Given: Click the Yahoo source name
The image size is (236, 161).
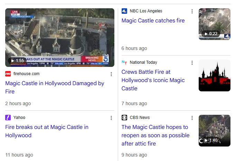Looking at the screenshot, I should tap(19, 118).
